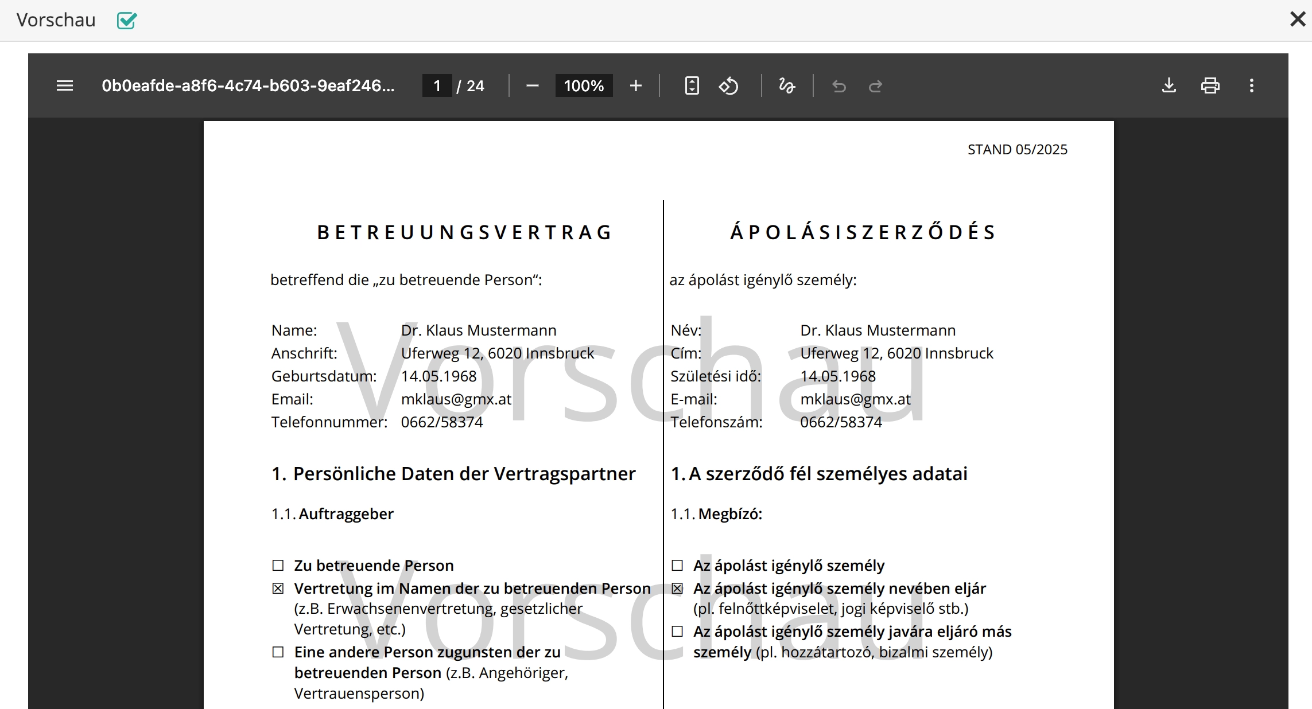Click the zoom out minus button
Image resolution: width=1312 pixels, height=709 pixels.
coord(532,86)
